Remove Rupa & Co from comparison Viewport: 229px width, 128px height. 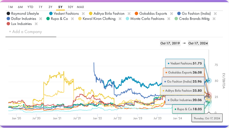click(x=72, y=19)
